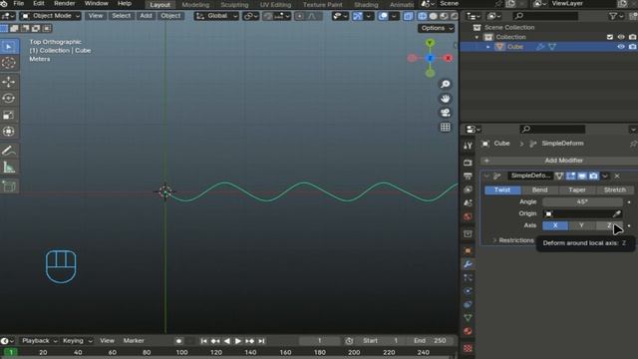The height and width of the screenshot is (359, 638).
Task: Open the Keying dropdown in timeline
Action: [x=78, y=341]
